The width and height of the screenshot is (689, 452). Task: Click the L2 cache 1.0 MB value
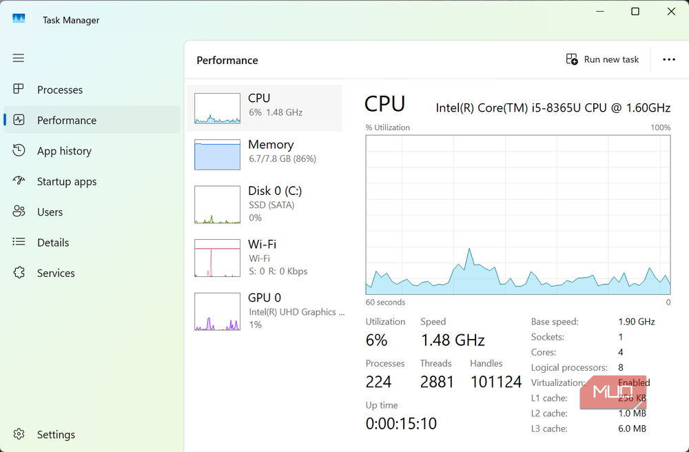(x=632, y=413)
